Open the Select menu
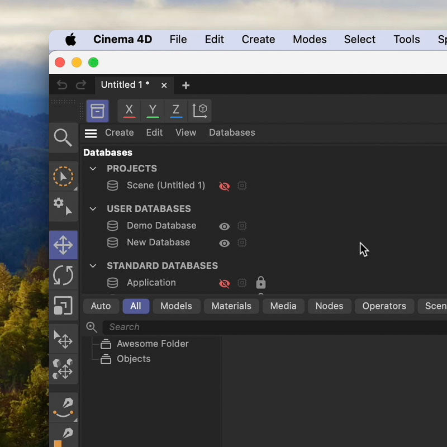The height and width of the screenshot is (447, 447). (359, 39)
